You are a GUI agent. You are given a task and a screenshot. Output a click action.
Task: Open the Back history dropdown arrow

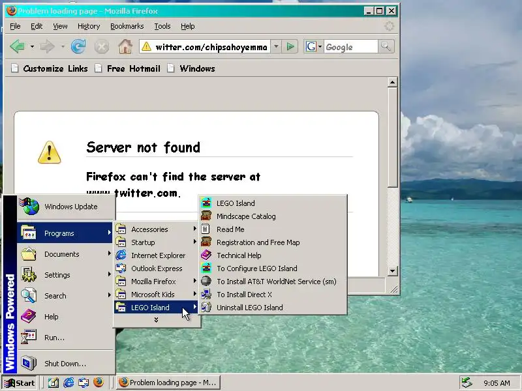tap(32, 47)
